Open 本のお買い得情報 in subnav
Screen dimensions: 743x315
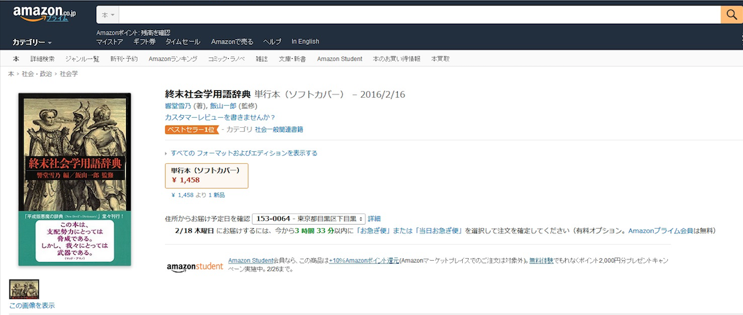[x=396, y=59]
